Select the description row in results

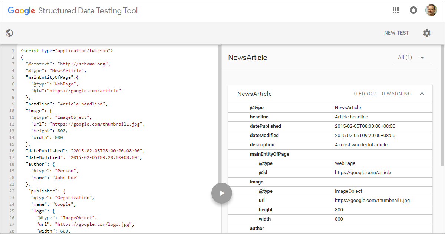(330, 145)
